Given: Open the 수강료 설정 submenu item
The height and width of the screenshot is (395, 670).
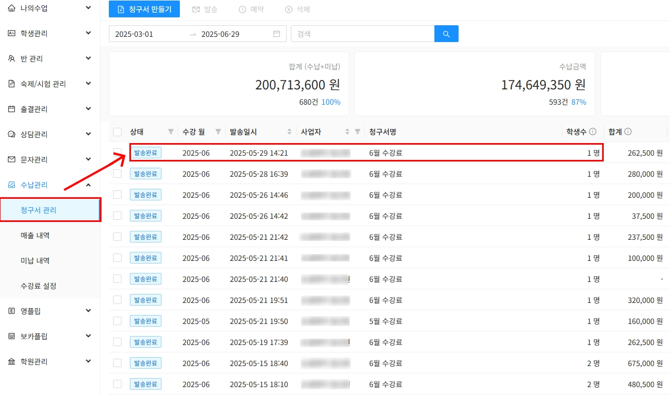Looking at the screenshot, I should coord(38,286).
